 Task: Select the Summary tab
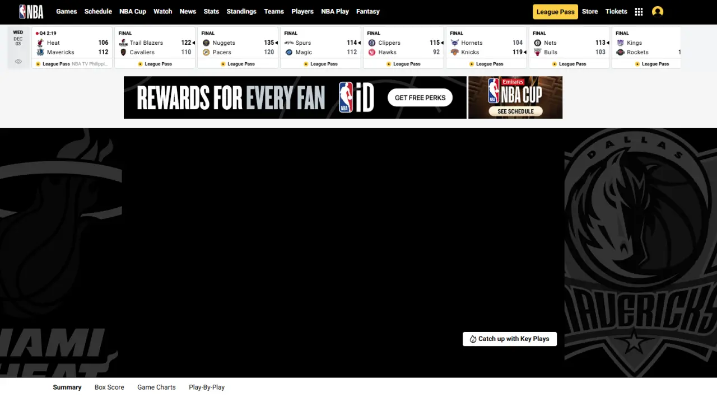(x=67, y=387)
